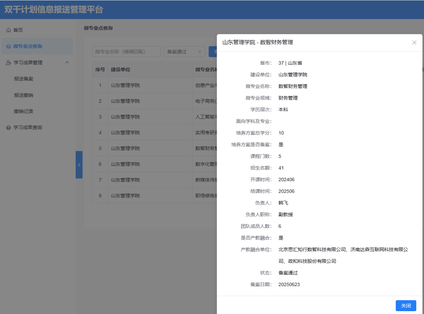This screenshot has width=424, height=314.
Task: Click the 序号 column header
Action: (100, 70)
